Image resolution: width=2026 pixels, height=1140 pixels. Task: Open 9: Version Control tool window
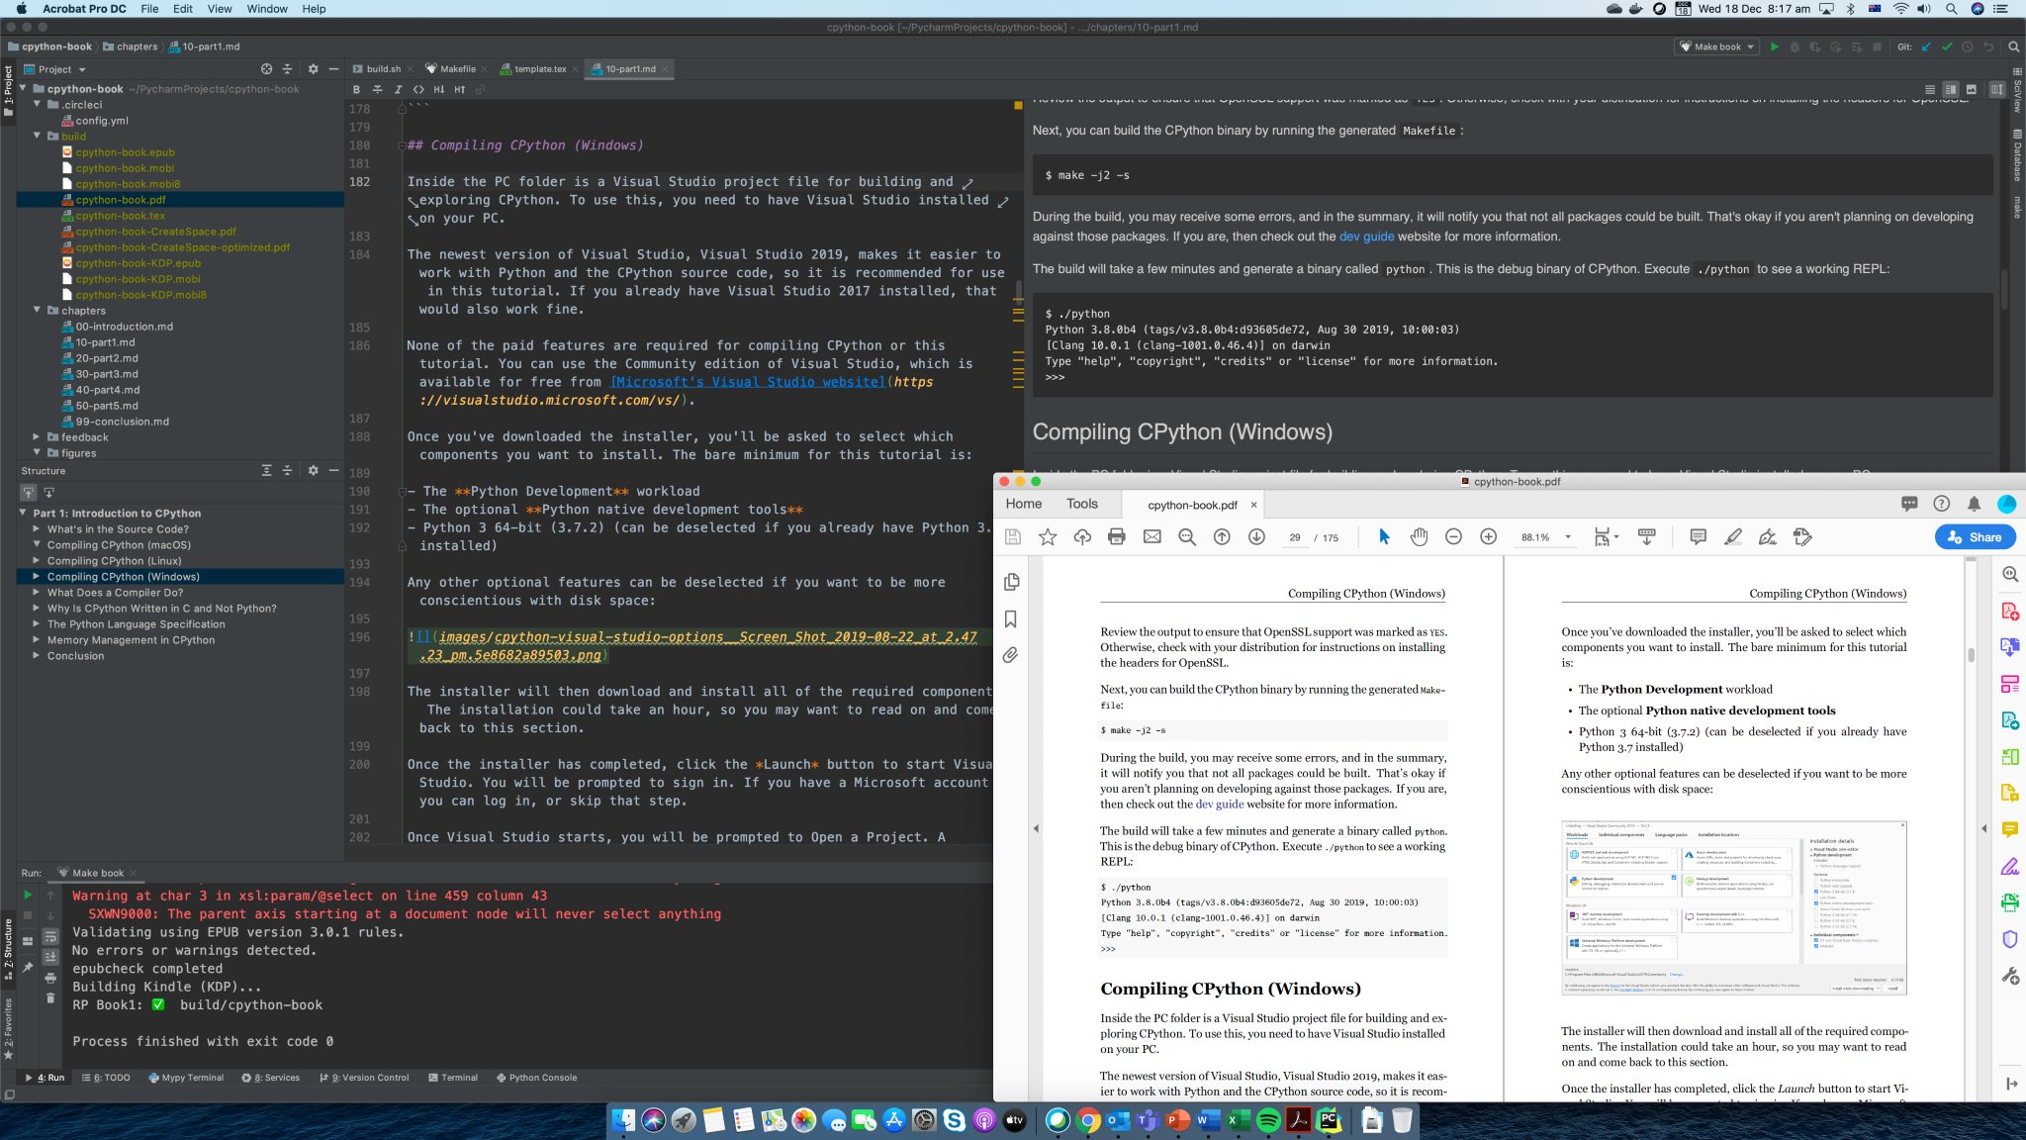(x=364, y=1078)
